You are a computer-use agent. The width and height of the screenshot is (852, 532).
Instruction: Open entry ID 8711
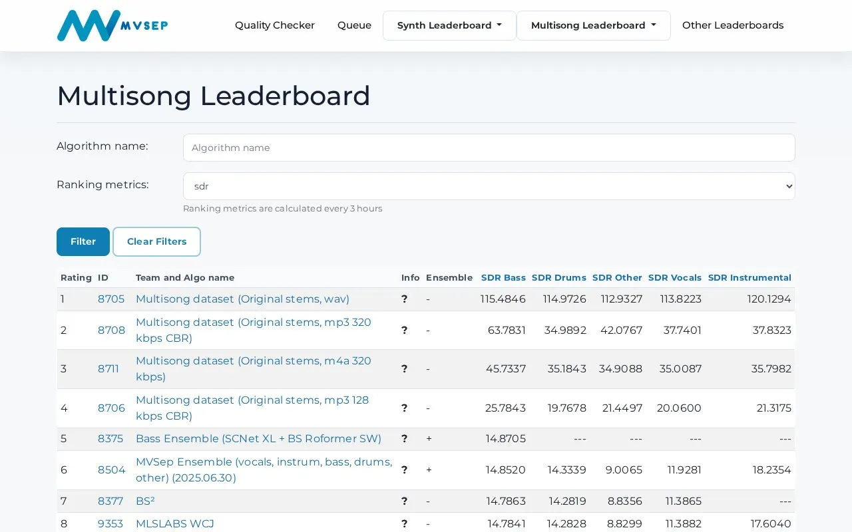click(108, 368)
